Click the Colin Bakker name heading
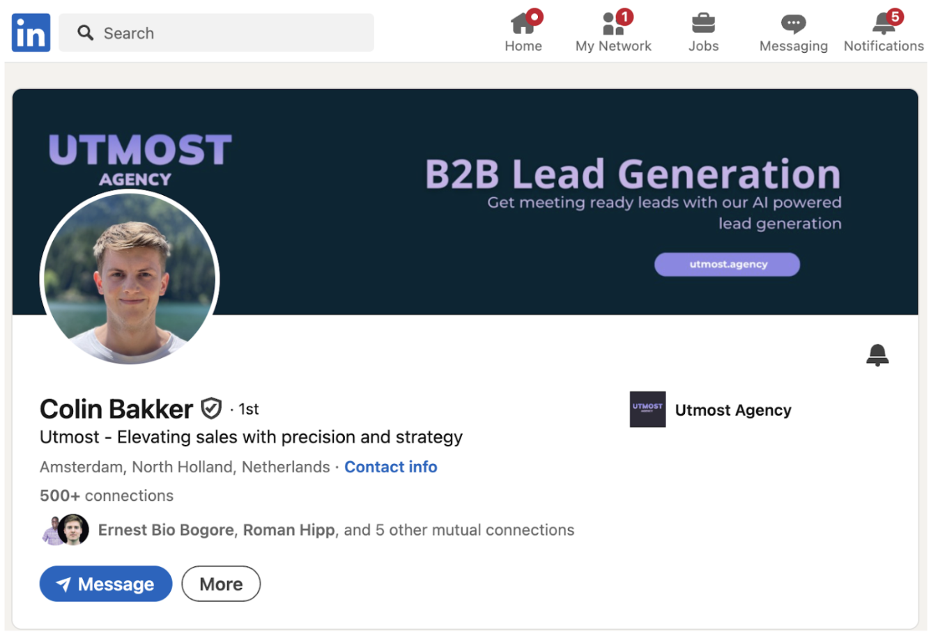This screenshot has height=638, width=931. [x=116, y=409]
